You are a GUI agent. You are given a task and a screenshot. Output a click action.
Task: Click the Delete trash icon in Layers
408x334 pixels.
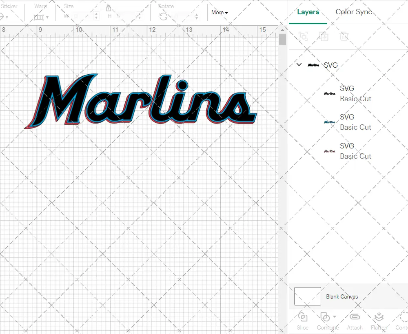pos(344,36)
